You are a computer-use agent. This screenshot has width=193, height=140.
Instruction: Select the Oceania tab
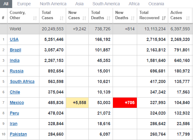pos(156,4)
